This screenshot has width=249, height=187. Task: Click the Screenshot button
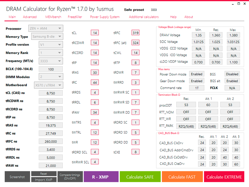pos(17,177)
